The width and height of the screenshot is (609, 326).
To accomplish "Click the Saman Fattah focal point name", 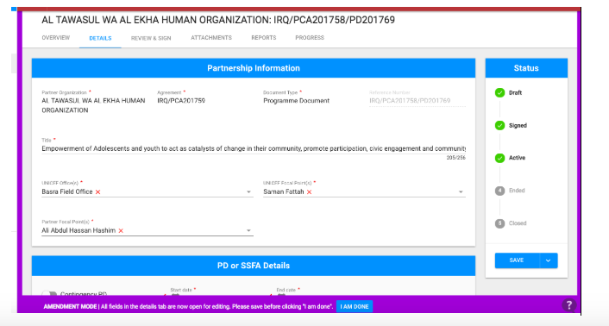I will [x=284, y=191].
